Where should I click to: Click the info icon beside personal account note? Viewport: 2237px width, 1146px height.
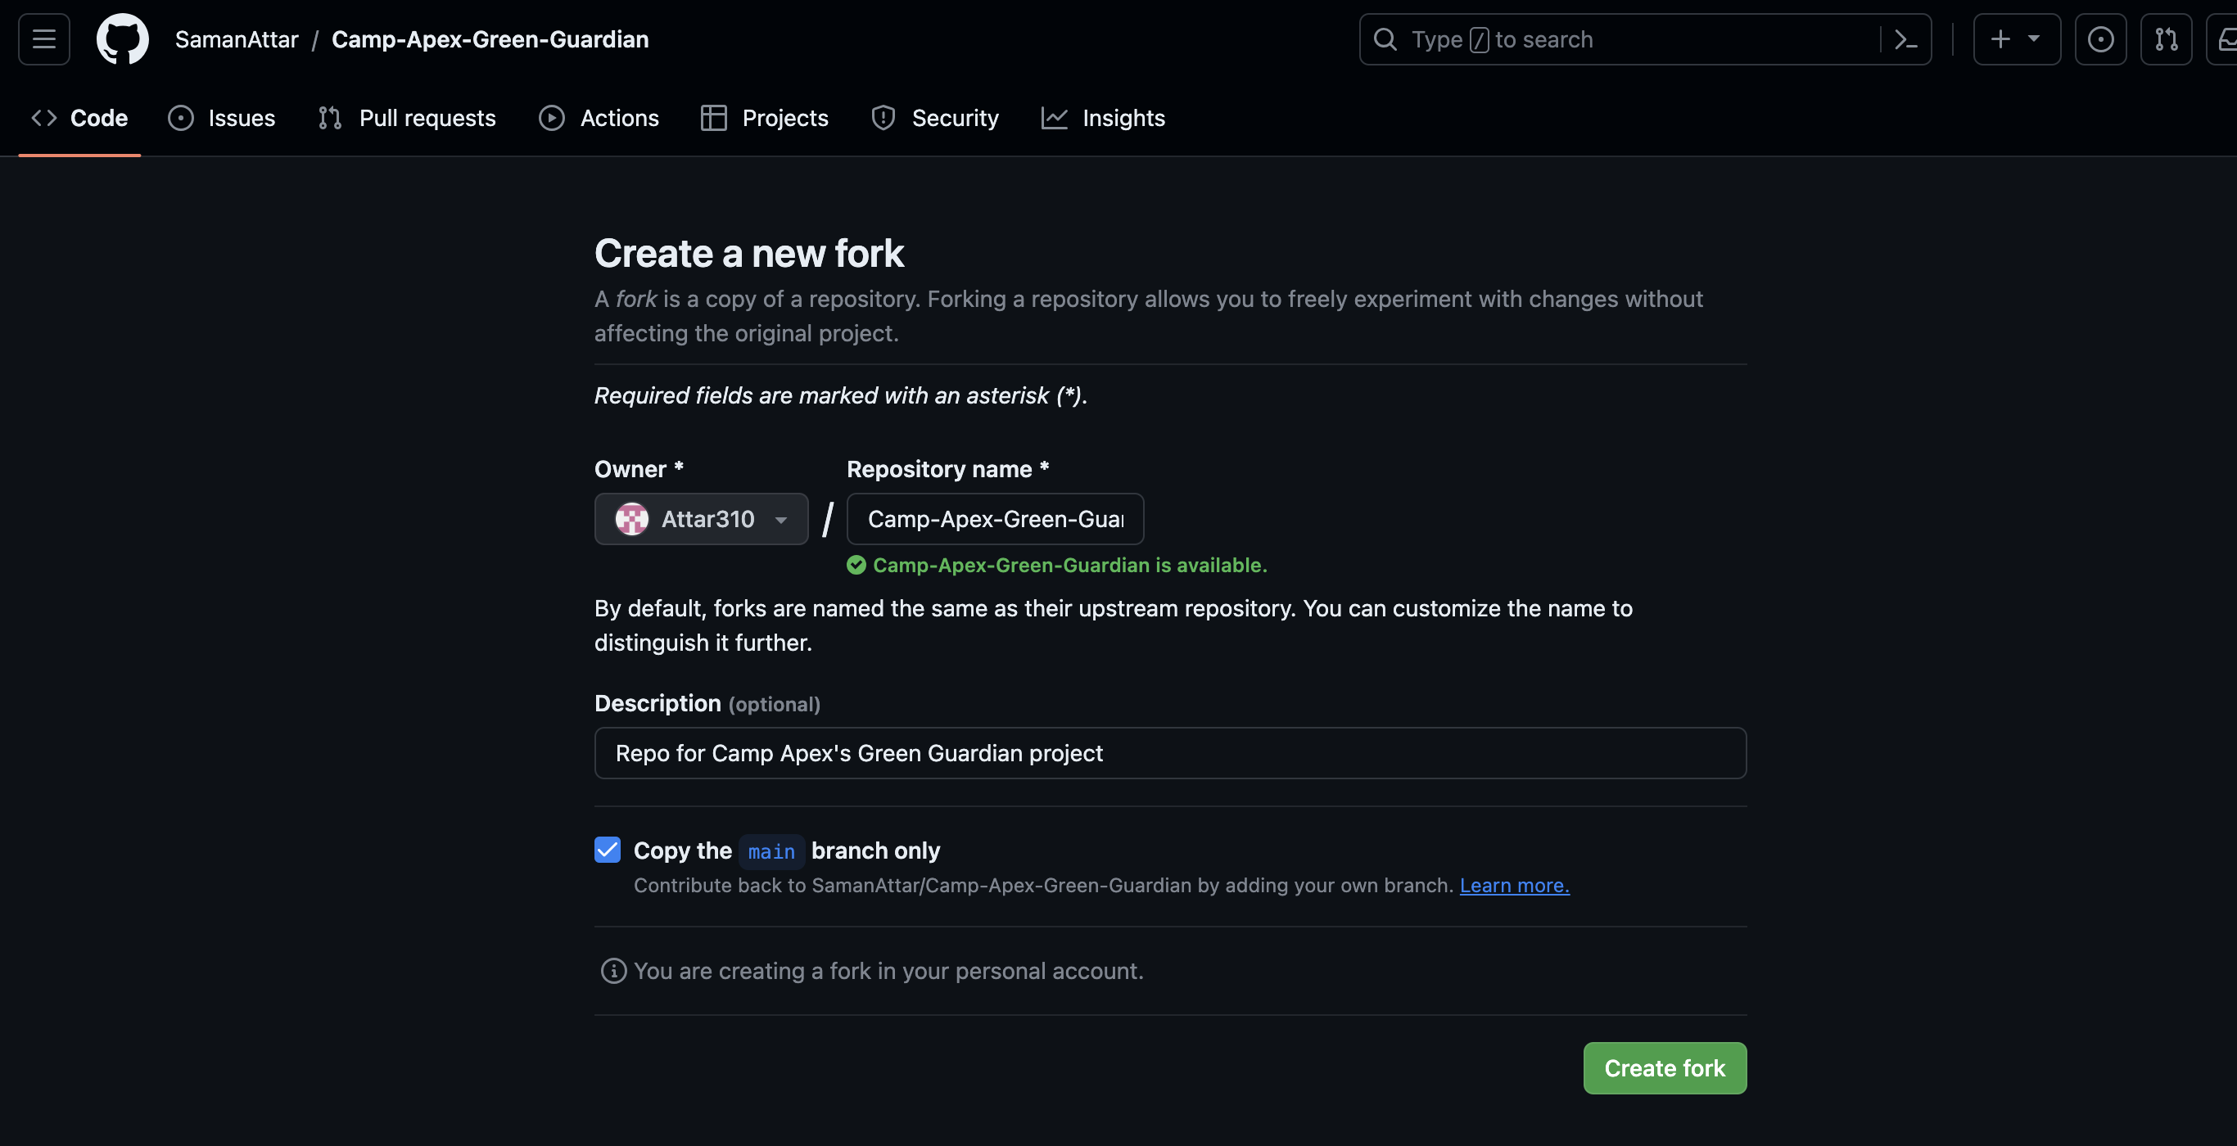point(613,971)
